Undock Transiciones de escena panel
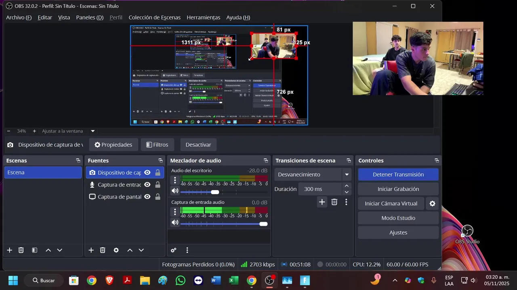 click(349, 160)
